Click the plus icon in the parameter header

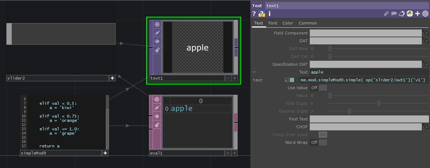(418, 14)
